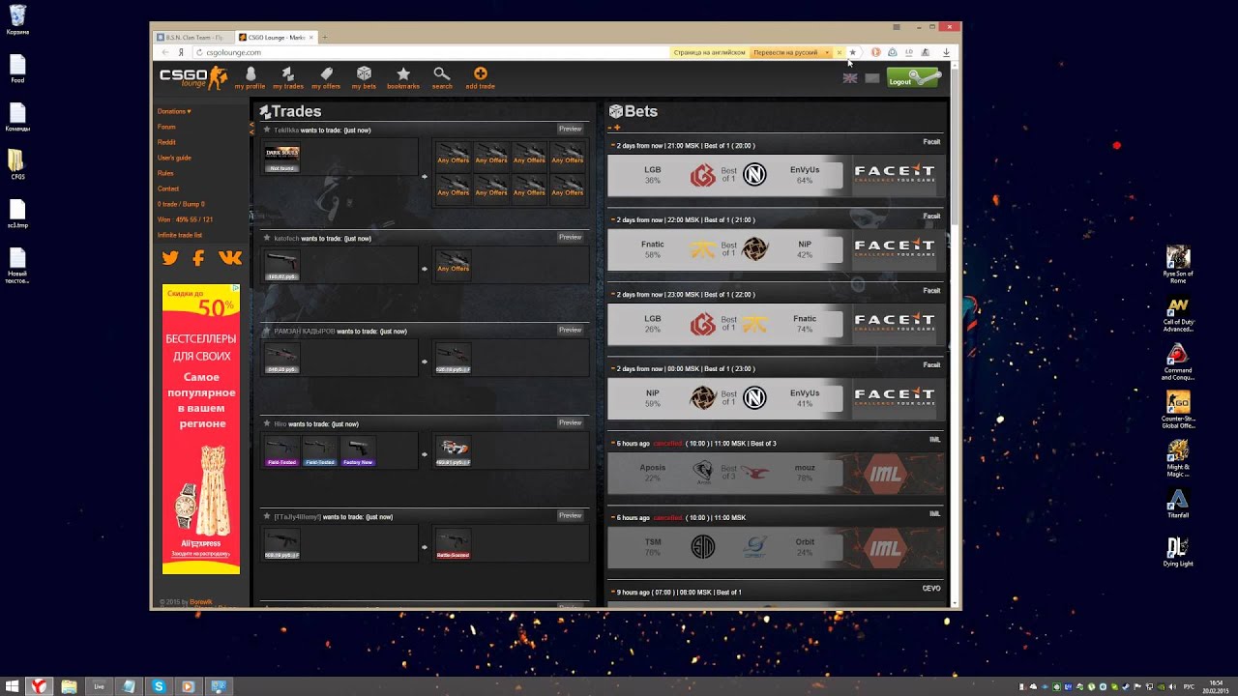Open the Reddit sidebar link
The height and width of the screenshot is (696, 1238).
point(166,142)
